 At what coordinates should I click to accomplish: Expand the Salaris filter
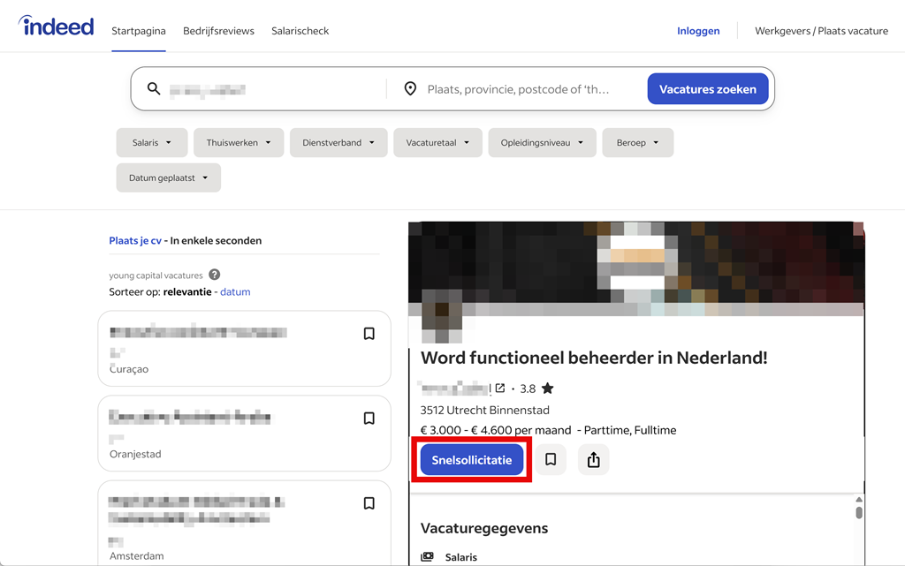pyautogui.click(x=152, y=142)
